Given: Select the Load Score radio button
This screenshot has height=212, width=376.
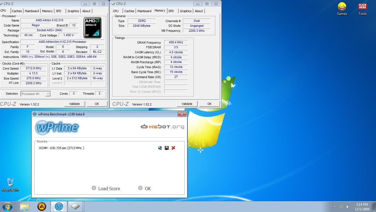Looking at the screenshot, I should point(94,188).
